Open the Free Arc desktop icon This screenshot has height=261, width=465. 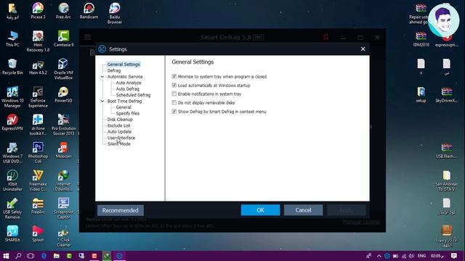(63, 11)
